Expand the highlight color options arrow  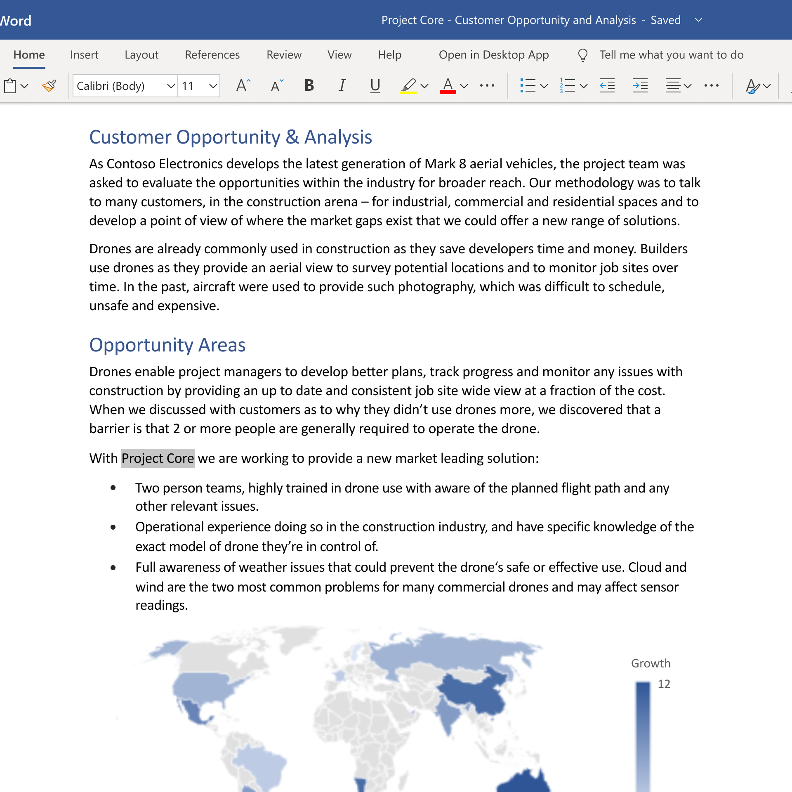click(x=424, y=86)
